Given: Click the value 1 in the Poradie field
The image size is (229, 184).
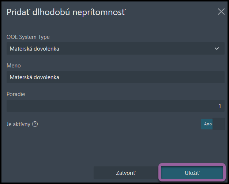Looking at the screenshot, I should click(x=219, y=106).
